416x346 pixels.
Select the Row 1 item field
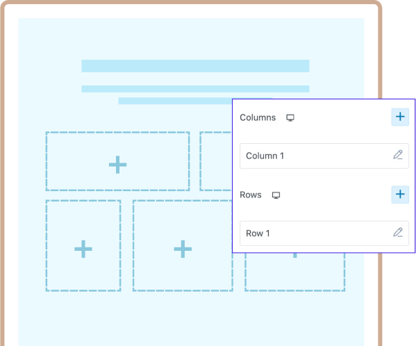[x=324, y=233]
